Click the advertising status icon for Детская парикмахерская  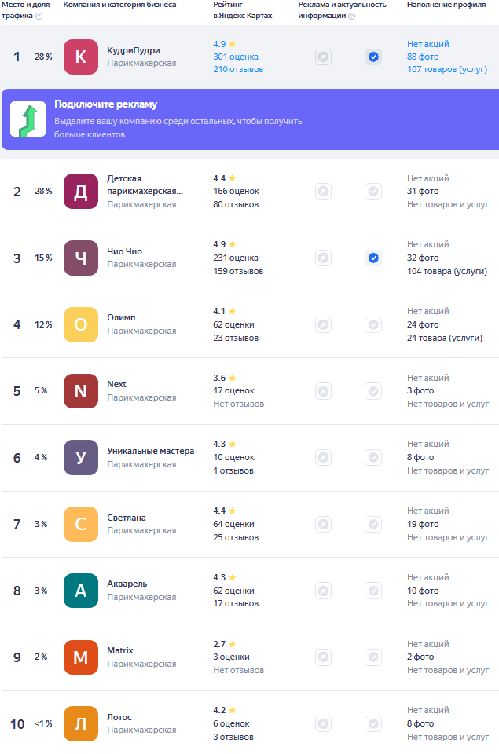tap(323, 192)
